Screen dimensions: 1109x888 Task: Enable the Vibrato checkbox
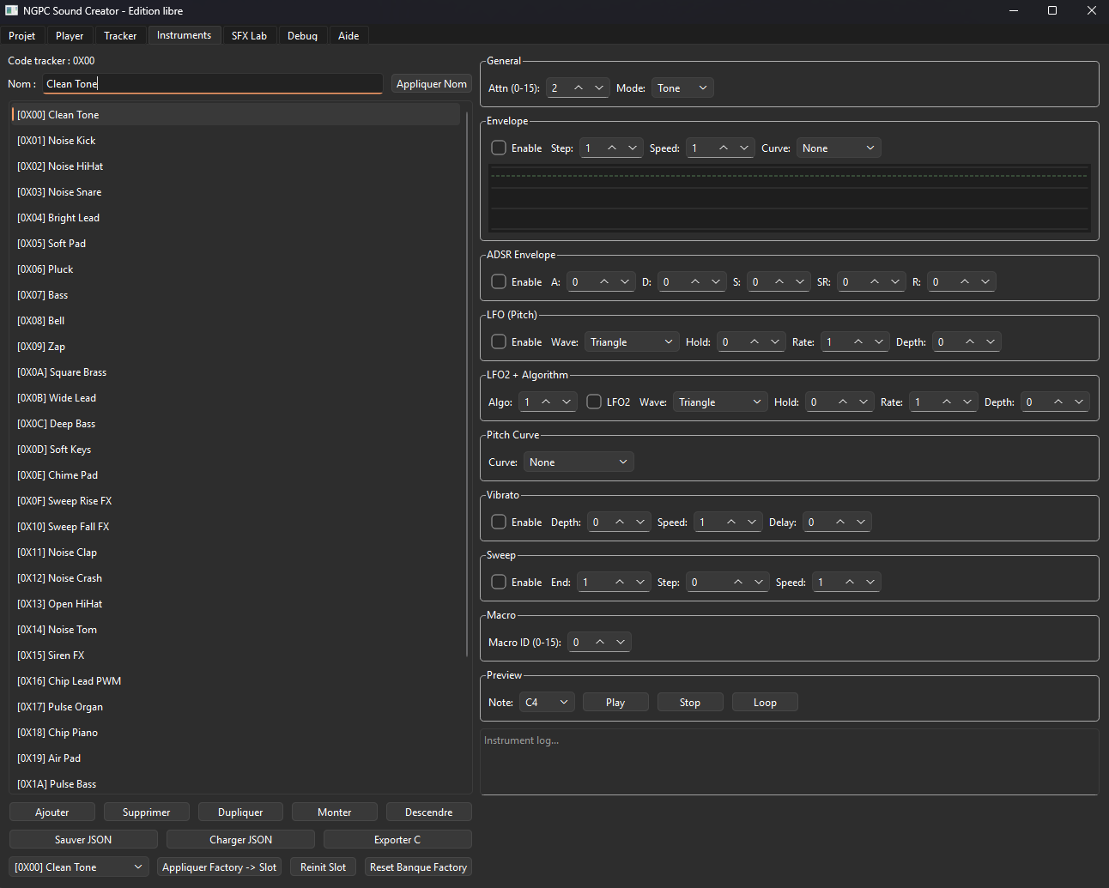pyautogui.click(x=499, y=523)
